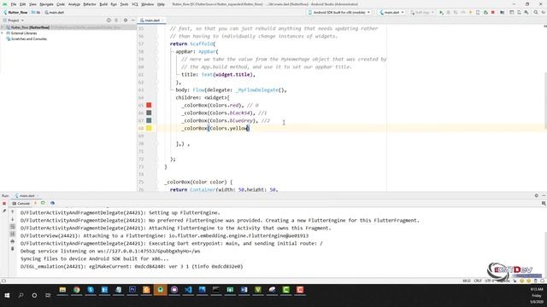Toggle soft-wrap icon in Run console sidebar

[x=13, y=227]
